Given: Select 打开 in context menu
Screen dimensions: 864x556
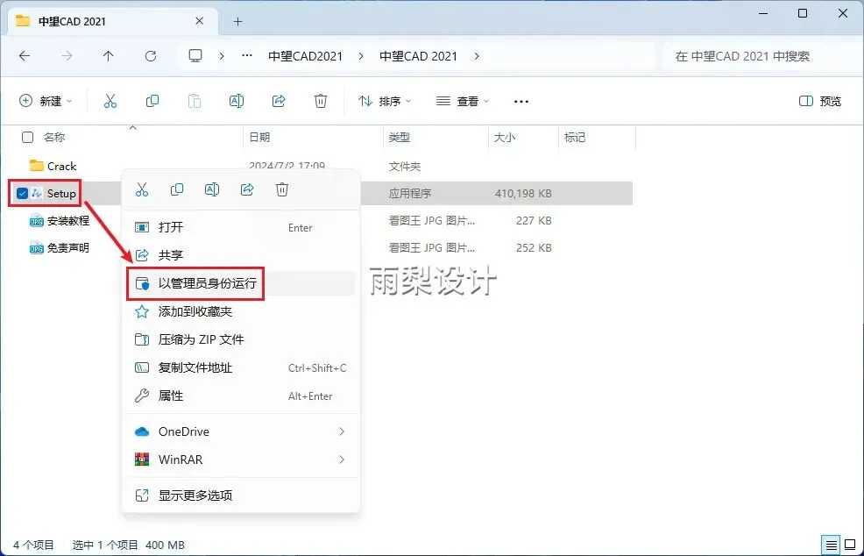Looking at the screenshot, I should coord(241,227).
